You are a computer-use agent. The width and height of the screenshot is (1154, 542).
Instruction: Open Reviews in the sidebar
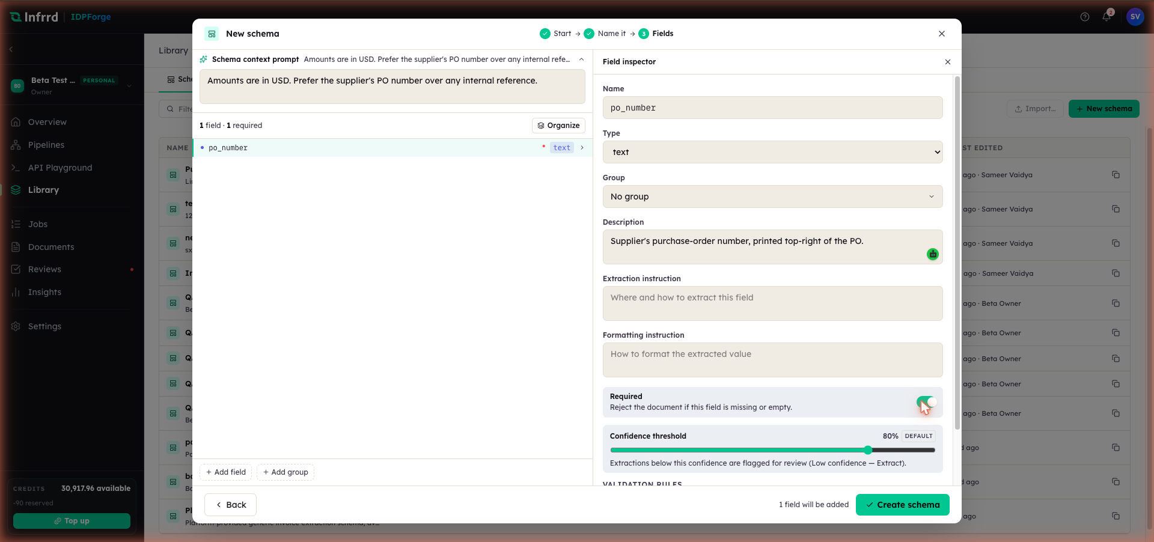(x=44, y=269)
